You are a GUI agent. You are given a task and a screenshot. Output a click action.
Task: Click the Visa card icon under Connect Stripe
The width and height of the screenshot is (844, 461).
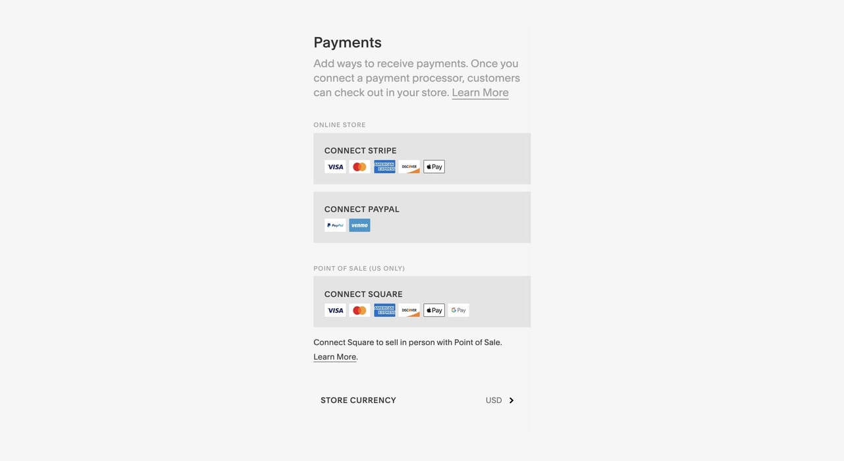(x=335, y=166)
